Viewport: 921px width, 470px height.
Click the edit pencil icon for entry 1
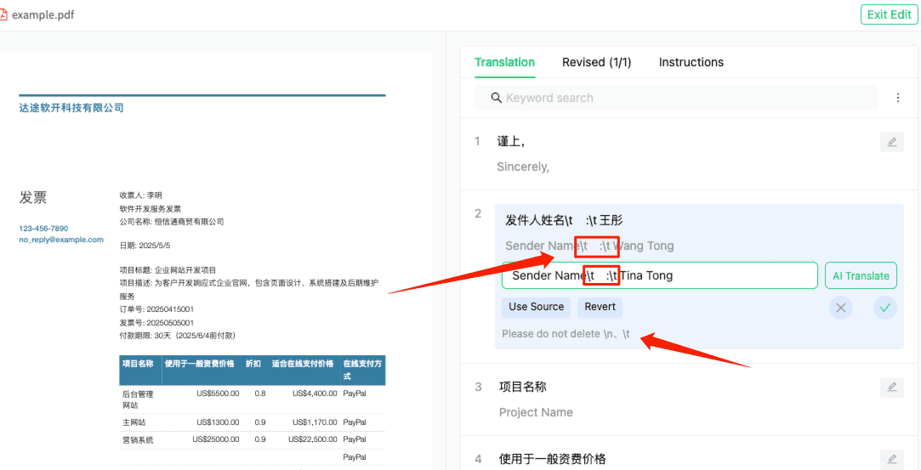[x=891, y=142]
